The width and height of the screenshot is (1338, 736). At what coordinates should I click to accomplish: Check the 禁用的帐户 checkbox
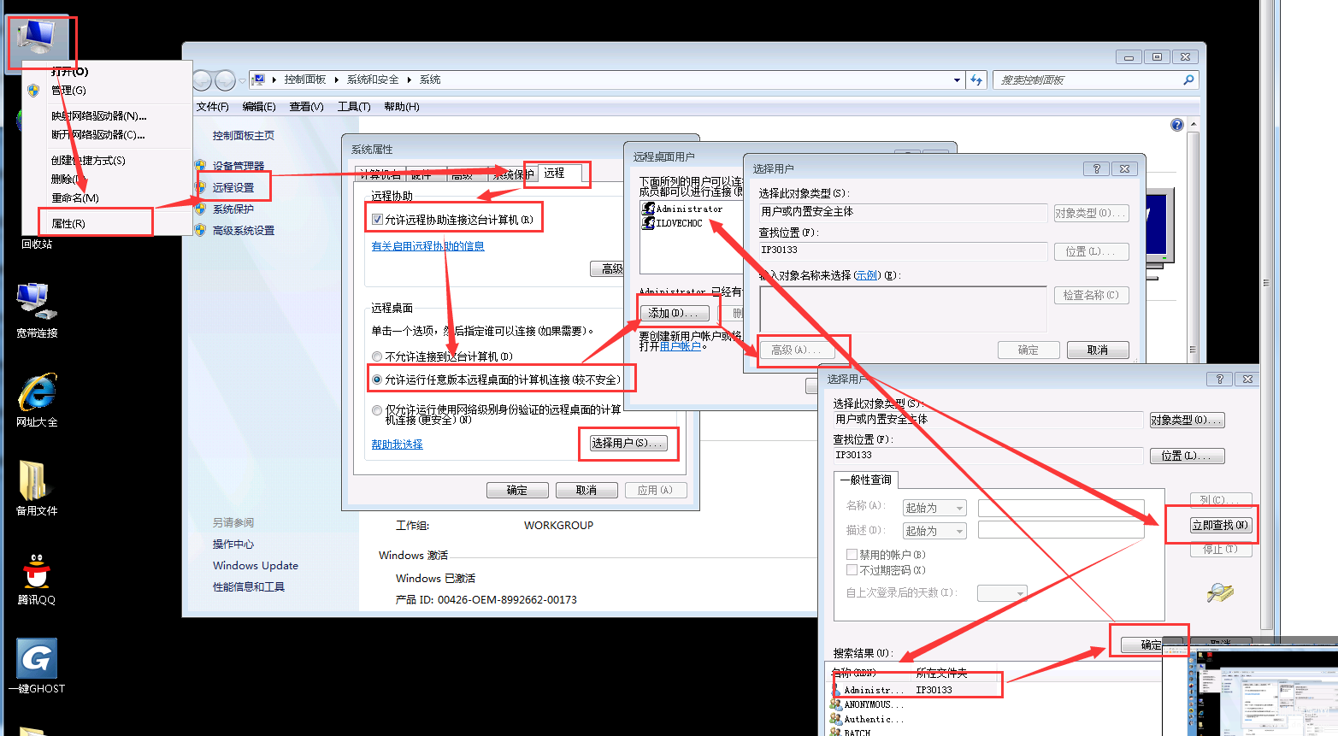pyautogui.click(x=852, y=555)
